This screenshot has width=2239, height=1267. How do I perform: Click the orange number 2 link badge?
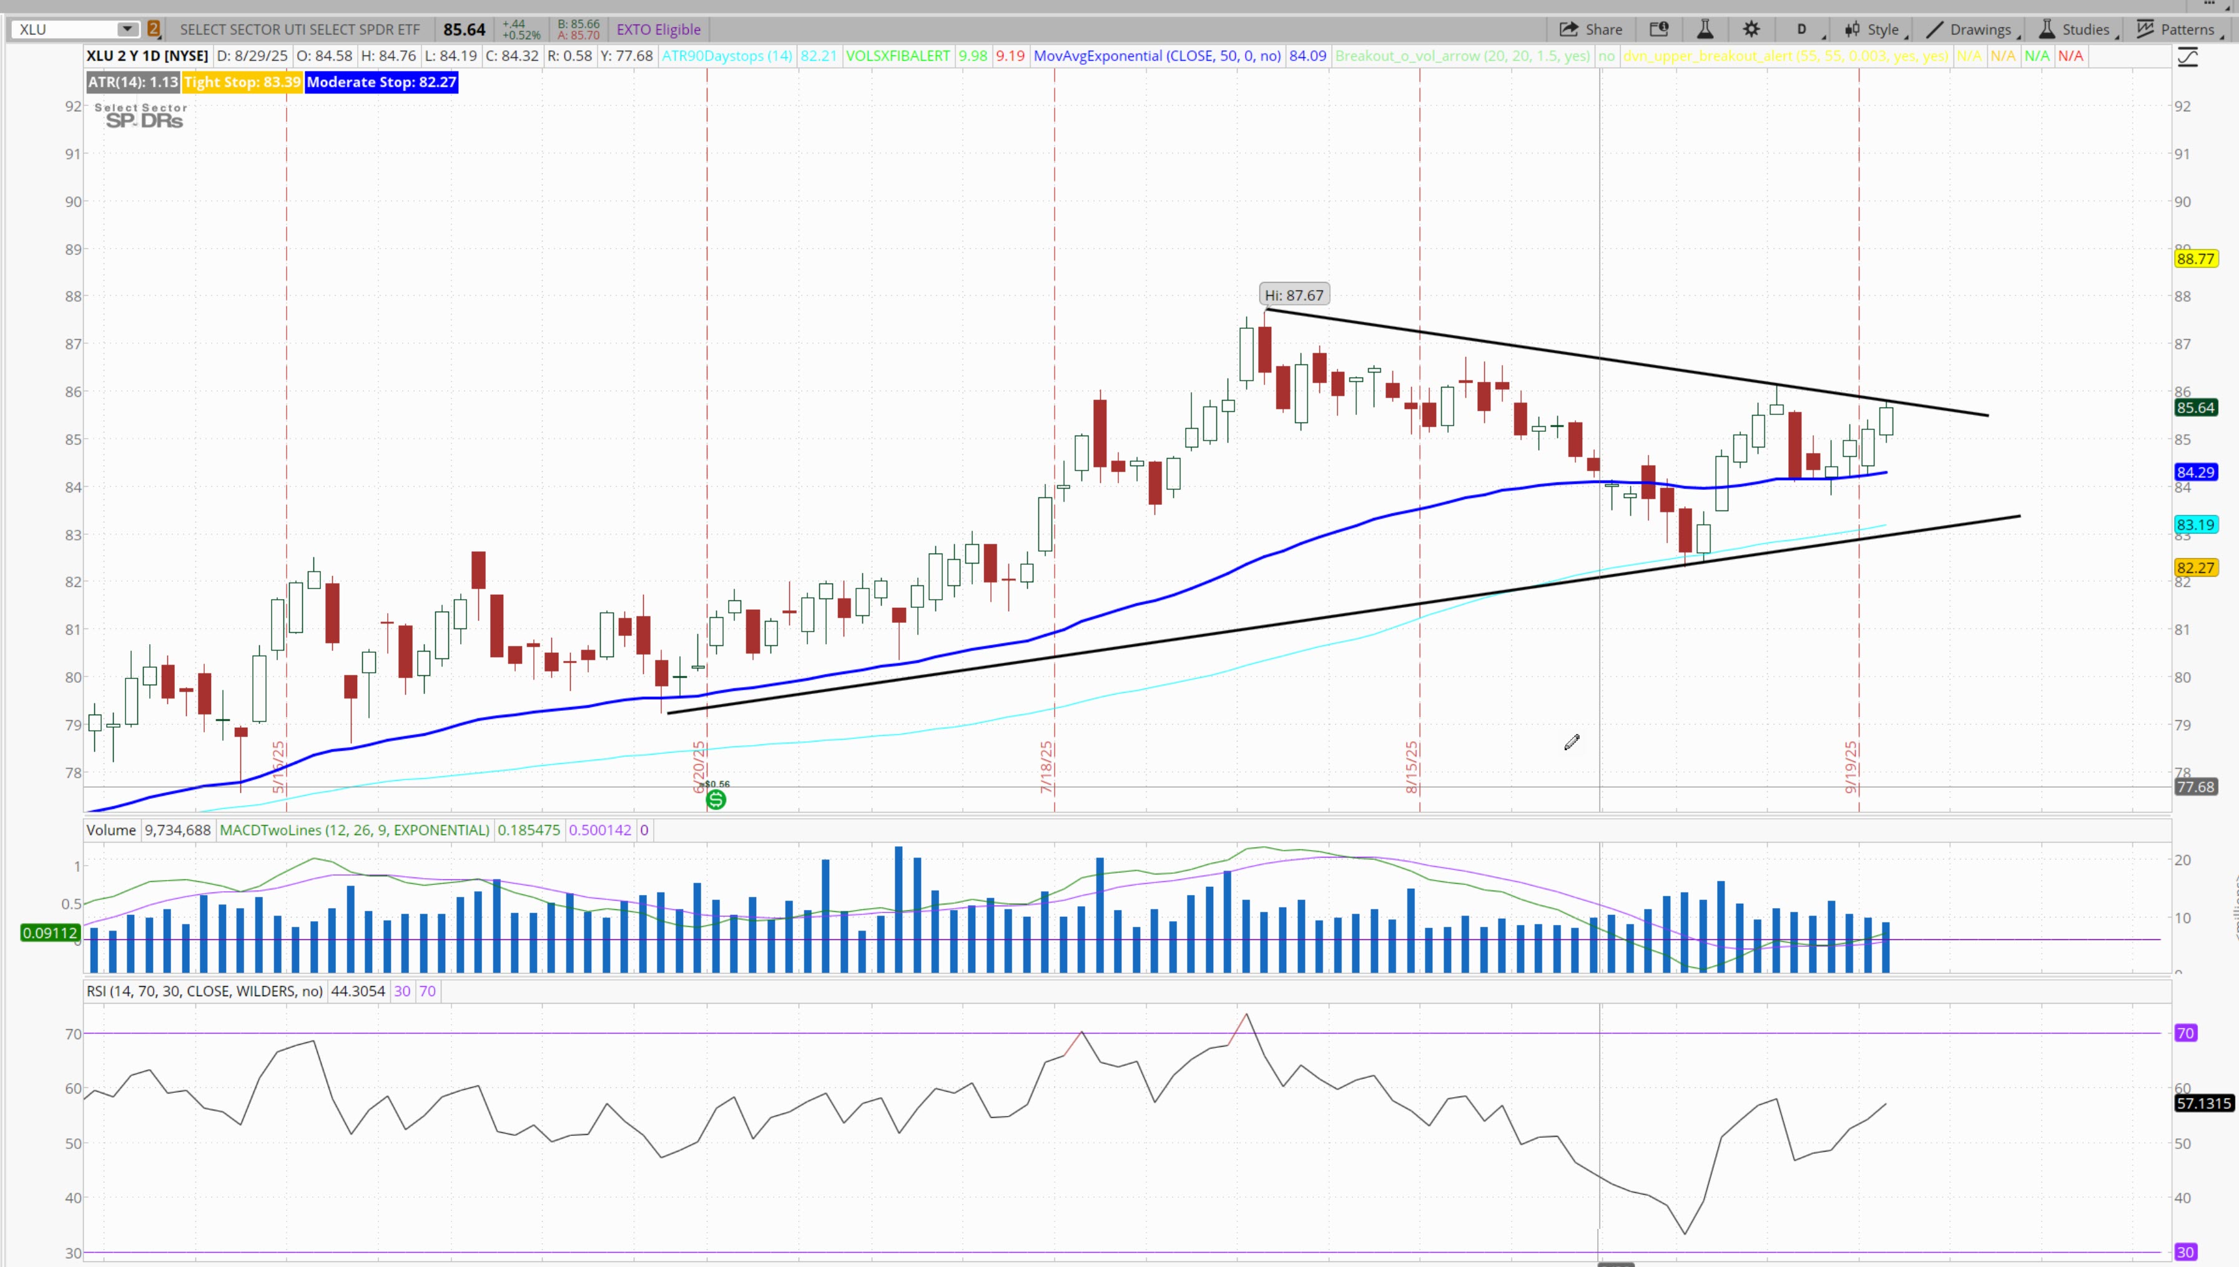(154, 29)
